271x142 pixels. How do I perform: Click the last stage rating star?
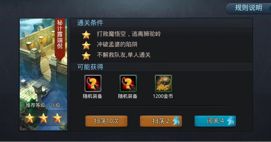click(57, 118)
